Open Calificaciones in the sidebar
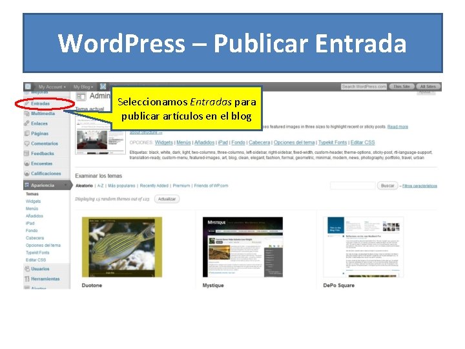 (x=46, y=174)
